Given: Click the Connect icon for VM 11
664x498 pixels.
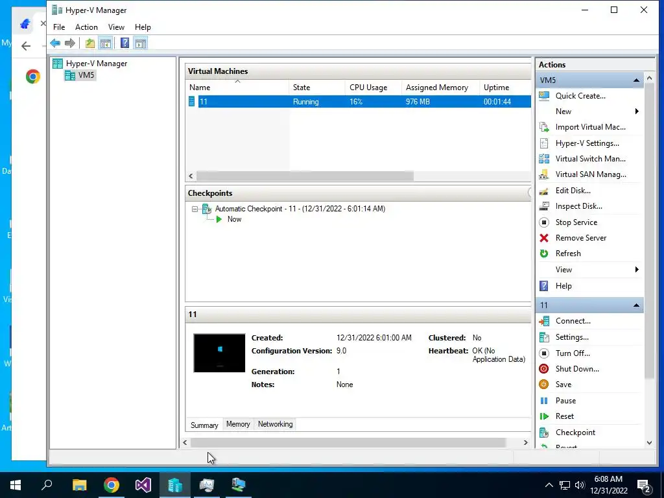Looking at the screenshot, I should point(544,321).
